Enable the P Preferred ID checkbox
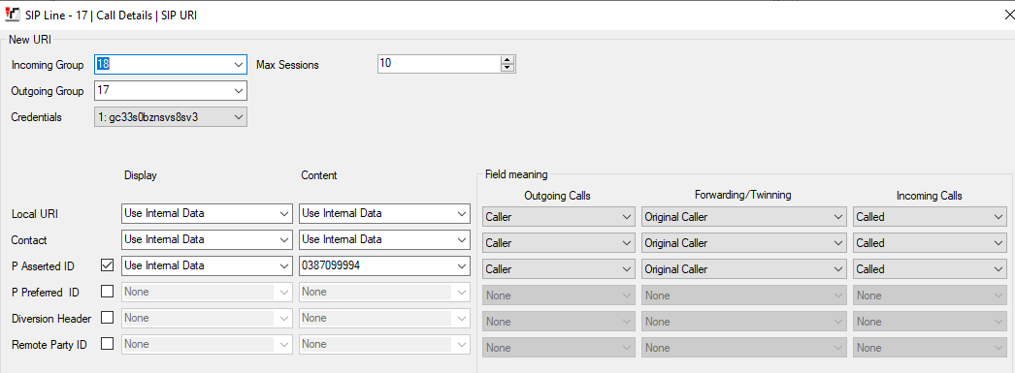This screenshot has width=1015, height=373. pyautogui.click(x=108, y=292)
